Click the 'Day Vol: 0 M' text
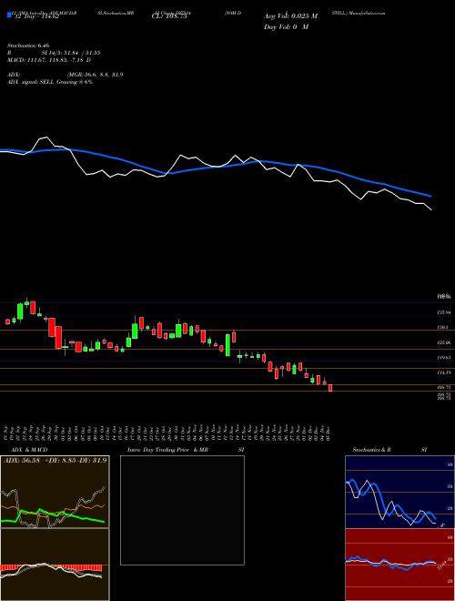This screenshot has width=455, height=601. click(x=286, y=26)
